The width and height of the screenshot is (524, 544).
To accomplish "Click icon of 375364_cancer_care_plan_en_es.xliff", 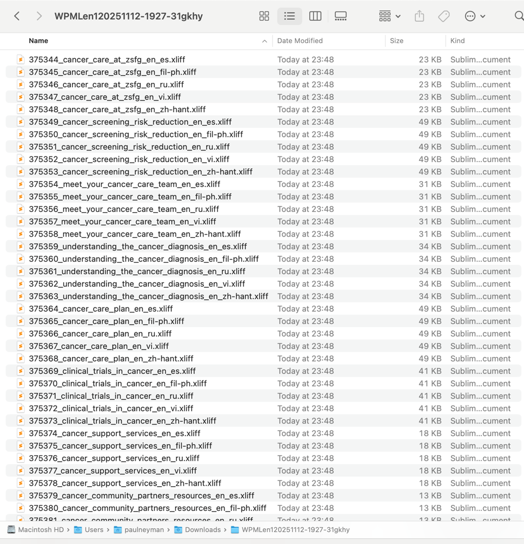I will 21,309.
